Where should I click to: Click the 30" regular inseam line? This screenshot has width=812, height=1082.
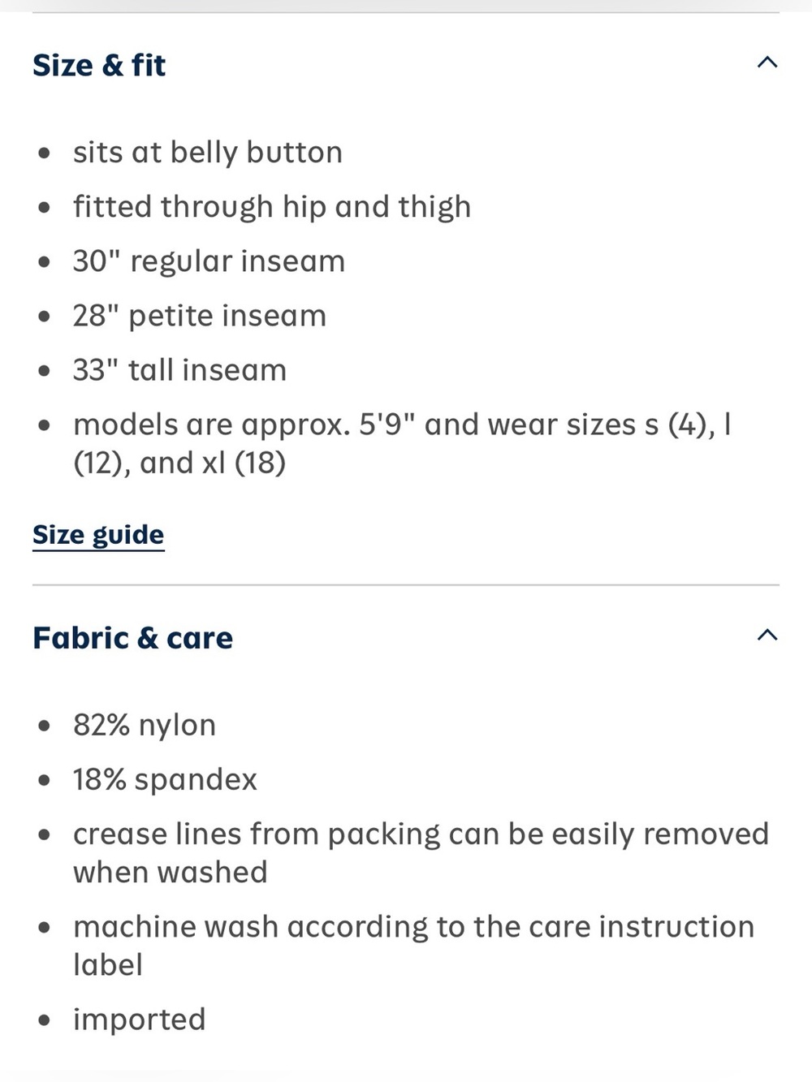pos(209,261)
